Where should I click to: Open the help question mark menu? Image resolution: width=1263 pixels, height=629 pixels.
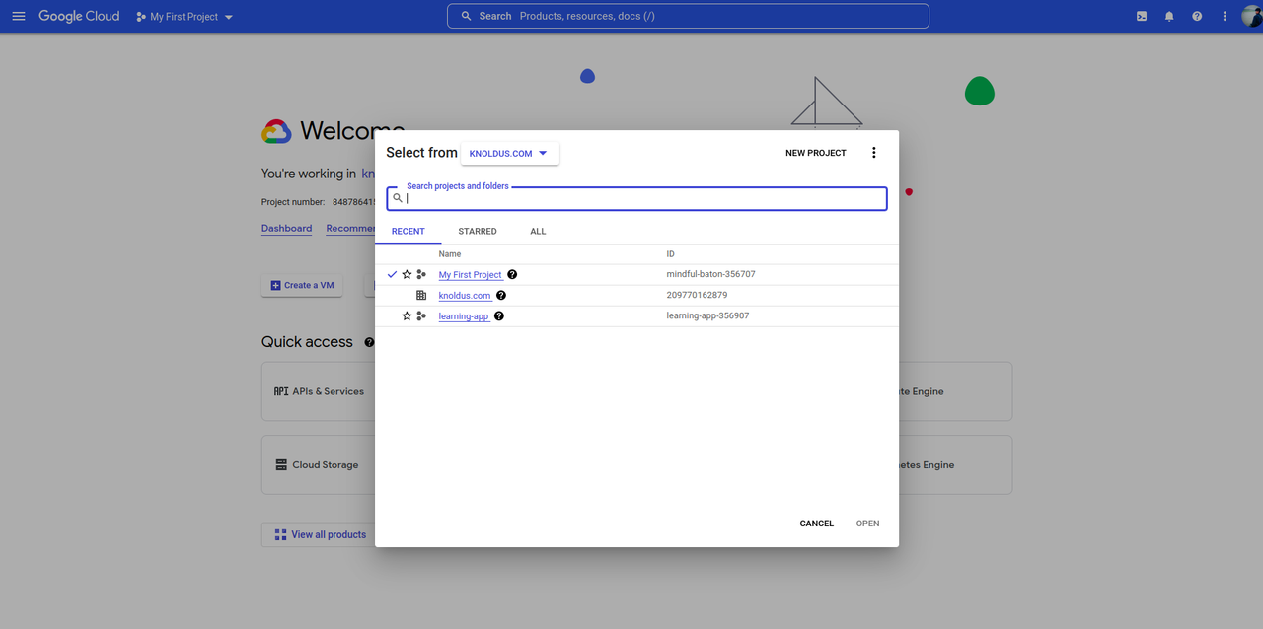[1197, 16]
